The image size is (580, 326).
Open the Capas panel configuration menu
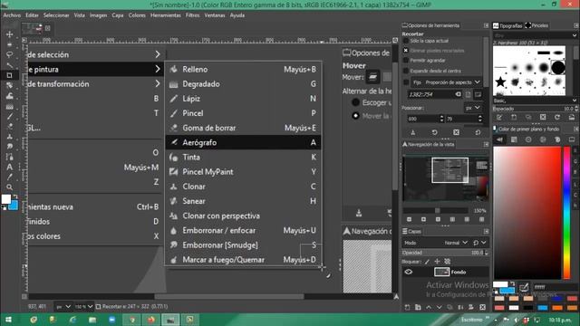(x=486, y=232)
